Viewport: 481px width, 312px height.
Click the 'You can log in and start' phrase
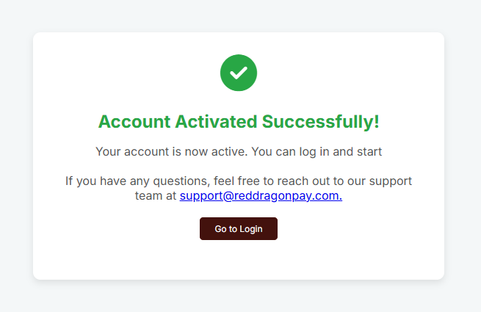tap(317, 151)
